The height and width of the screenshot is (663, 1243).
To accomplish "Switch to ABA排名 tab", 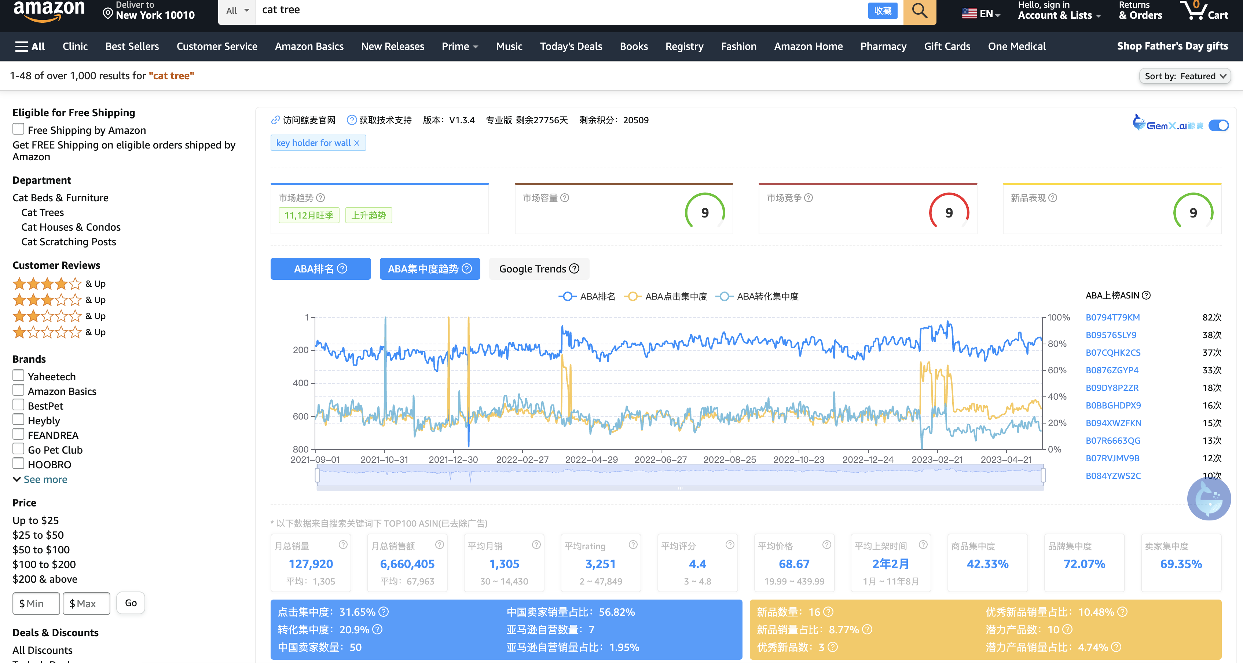I will (320, 269).
